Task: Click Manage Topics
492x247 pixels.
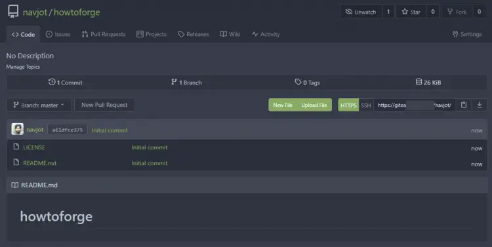Action: 23,67
